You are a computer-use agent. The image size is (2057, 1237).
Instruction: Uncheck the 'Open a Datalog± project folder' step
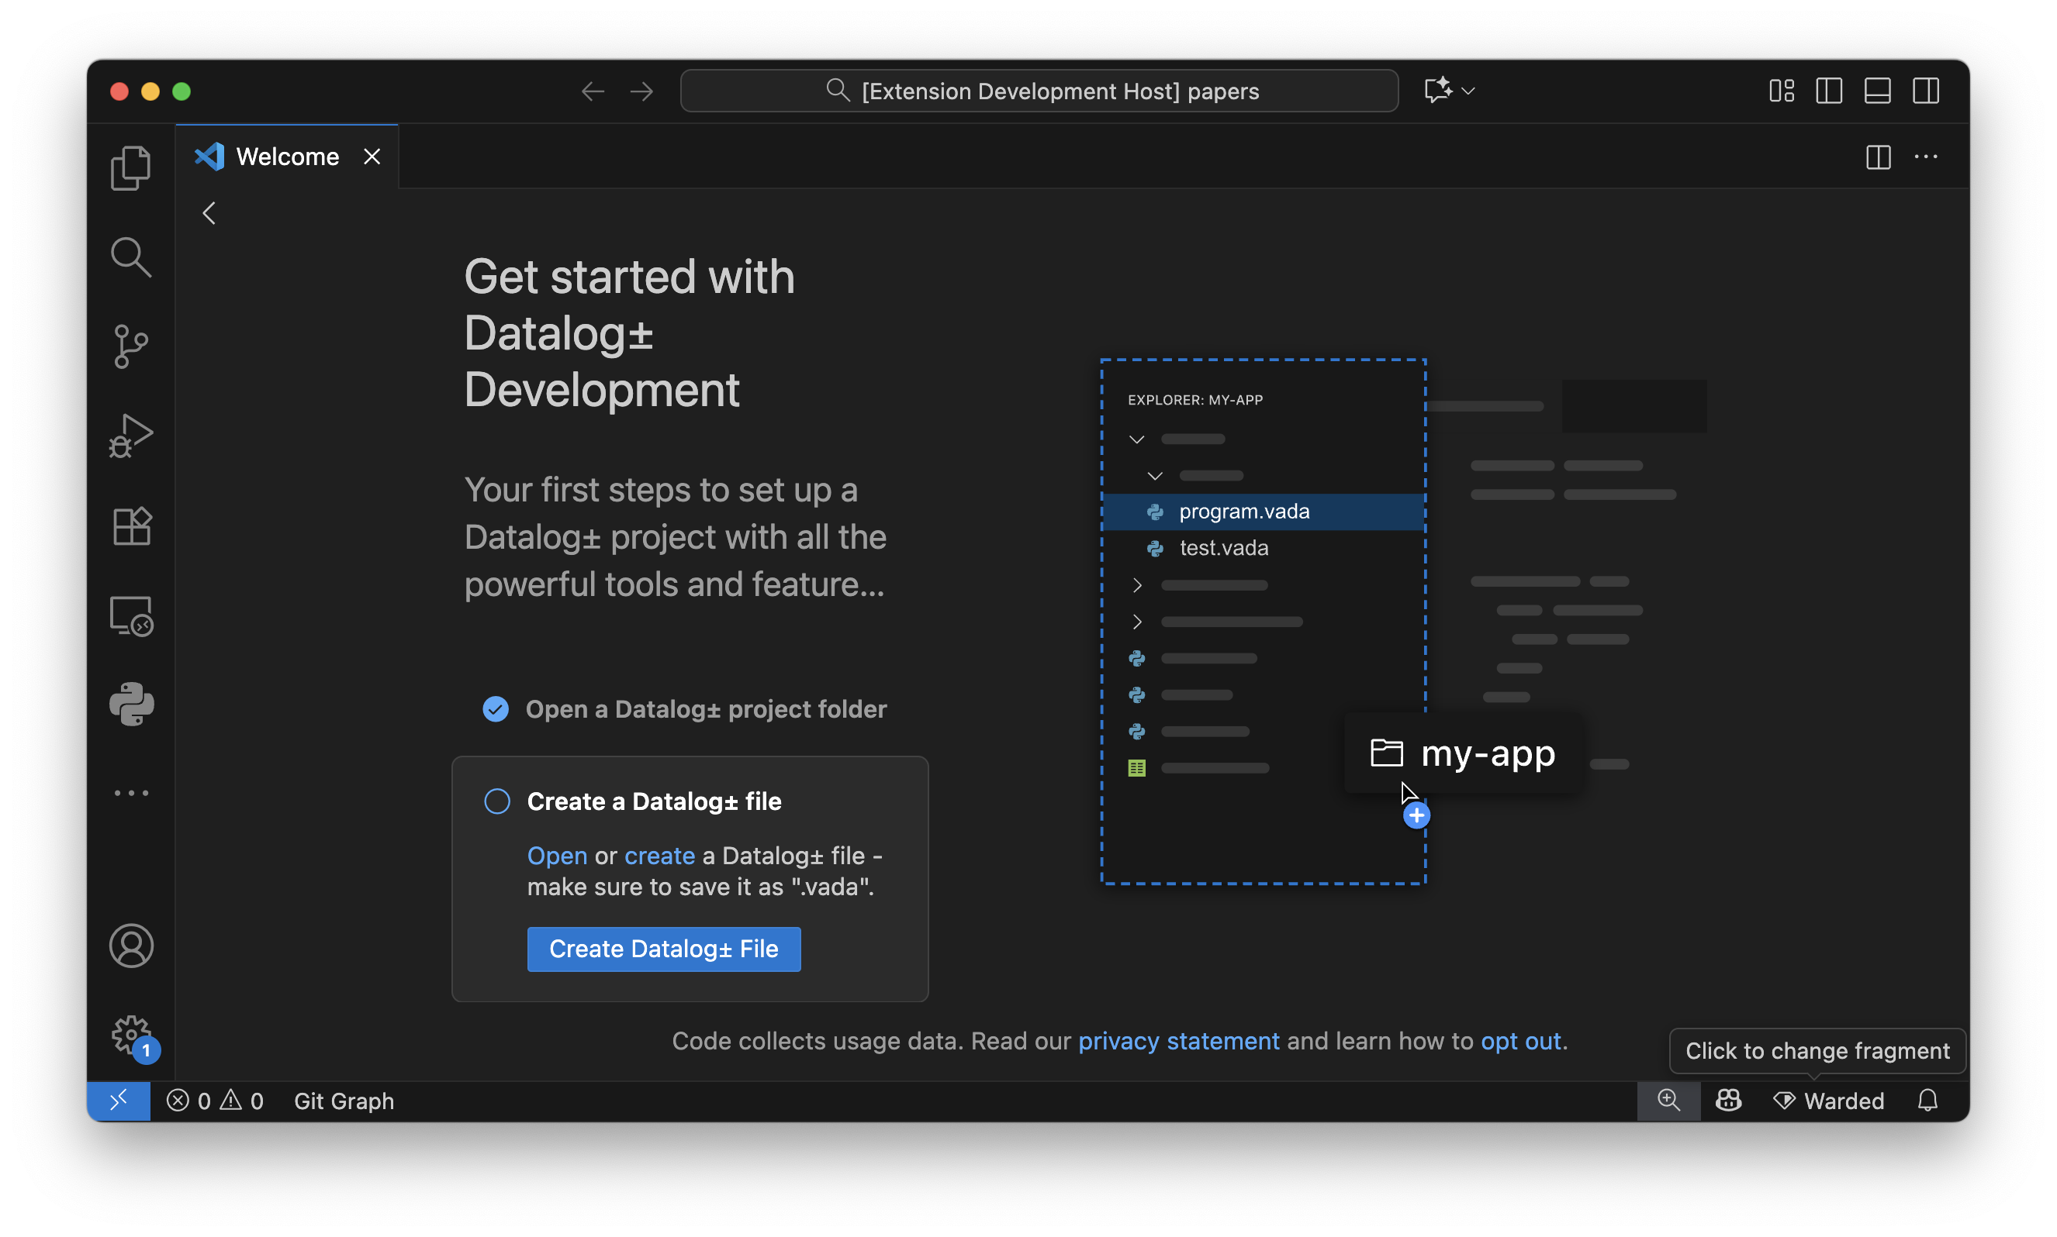pos(496,708)
